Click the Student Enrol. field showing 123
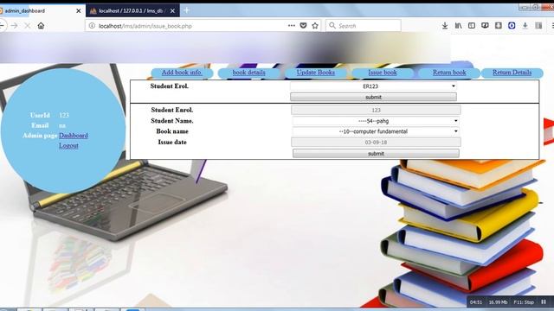Image resolution: width=554 pixels, height=311 pixels. pyautogui.click(x=376, y=110)
